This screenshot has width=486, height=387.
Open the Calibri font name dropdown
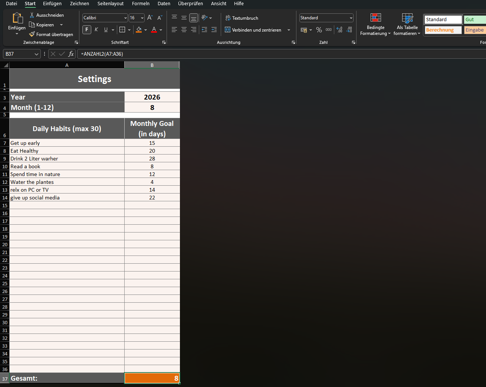[x=125, y=18]
